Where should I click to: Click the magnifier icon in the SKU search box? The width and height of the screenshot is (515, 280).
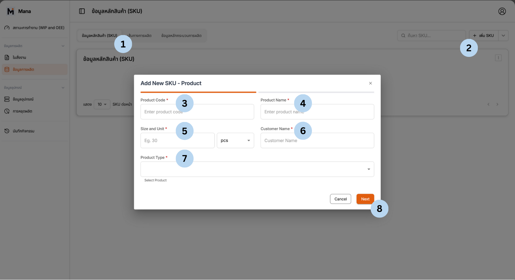click(403, 35)
